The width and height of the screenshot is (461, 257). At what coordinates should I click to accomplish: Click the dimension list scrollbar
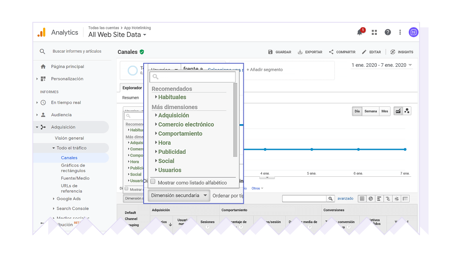tap(235, 120)
